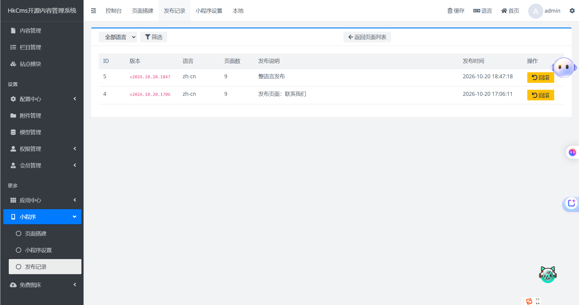579x305 pixels.
Task: Collapse the sidebar with the hamburger icon
Action: pyautogui.click(x=94, y=11)
